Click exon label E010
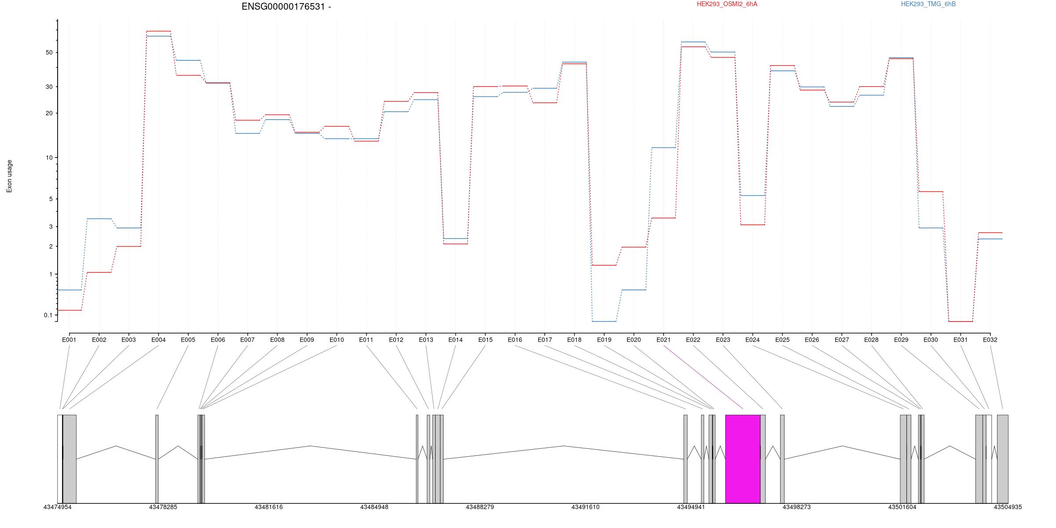This screenshot has height=528, width=1056. click(337, 340)
